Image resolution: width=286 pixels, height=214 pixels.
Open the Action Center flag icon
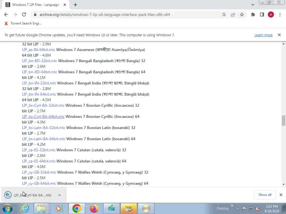[244, 208]
